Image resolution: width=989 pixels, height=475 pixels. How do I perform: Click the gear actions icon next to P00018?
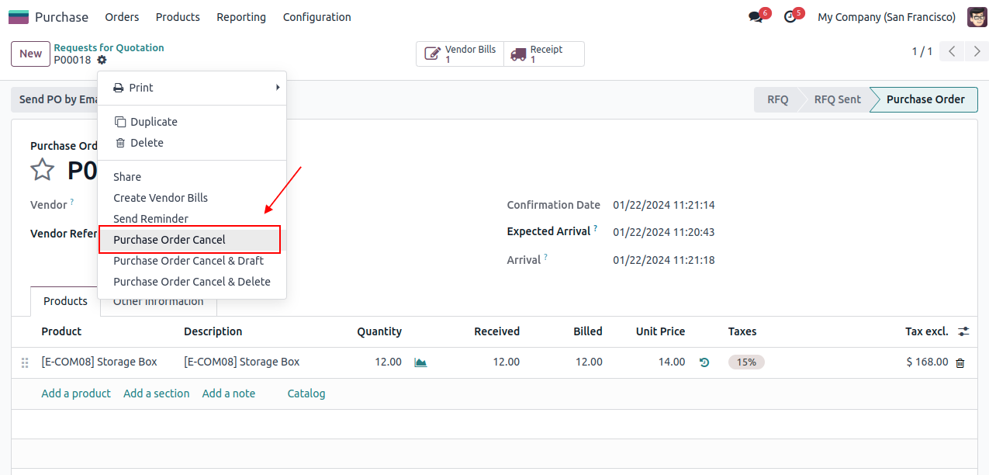click(102, 61)
